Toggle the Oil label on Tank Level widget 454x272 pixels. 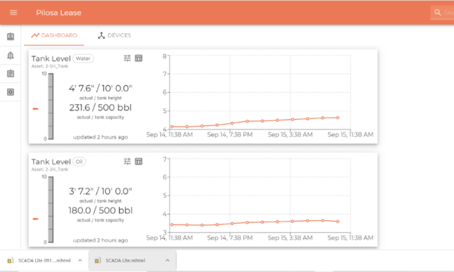click(x=79, y=161)
